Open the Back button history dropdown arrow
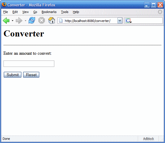Viewport: 165px width, 143px height. [12, 21]
